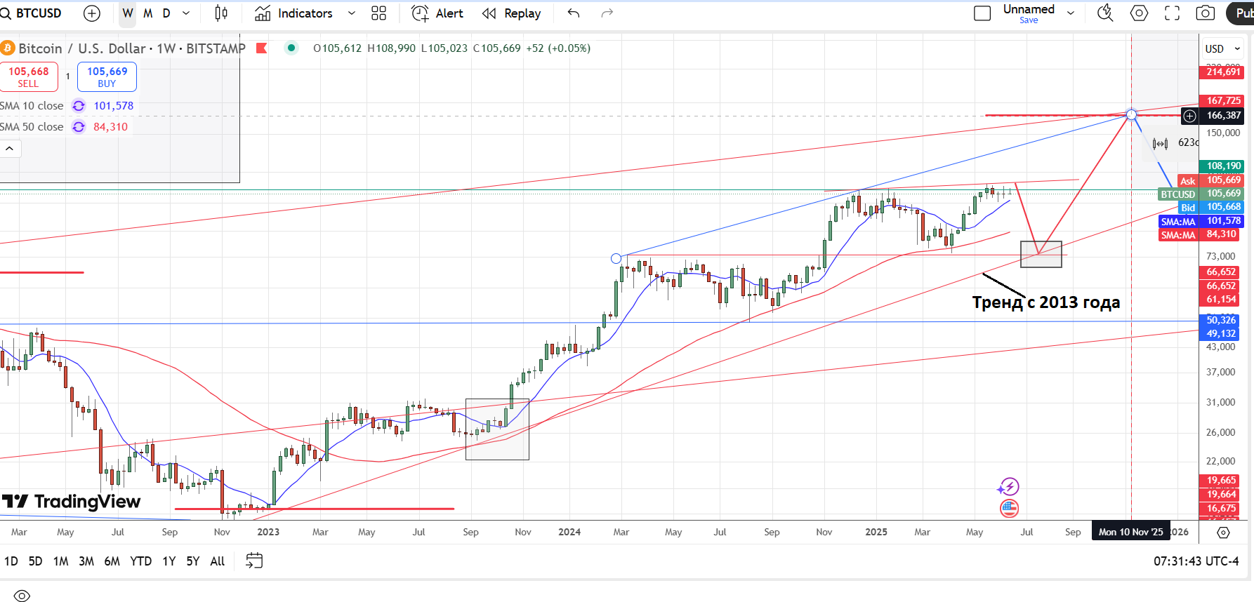The width and height of the screenshot is (1254, 602).
Task: Open the layout grid setup icon
Action: (x=378, y=13)
